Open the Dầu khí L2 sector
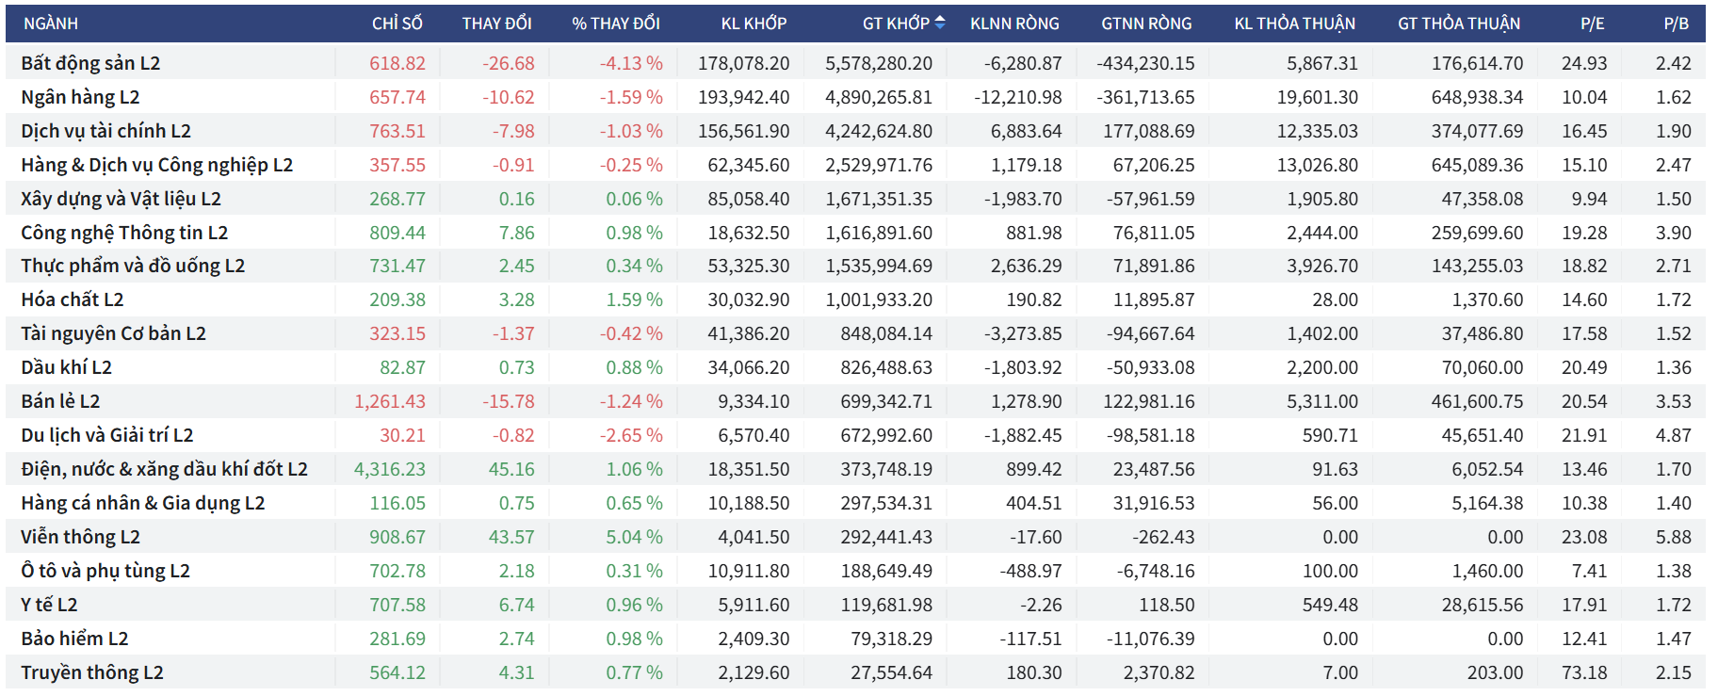Image resolution: width=1718 pixels, height=696 pixels. coord(66,367)
